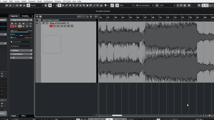Toggle Solo on the Elegy track
214x120 pixels.
point(47,23)
